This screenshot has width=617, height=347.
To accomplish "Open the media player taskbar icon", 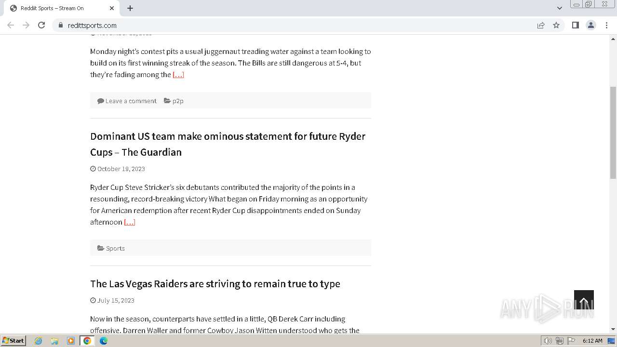I will (71, 341).
